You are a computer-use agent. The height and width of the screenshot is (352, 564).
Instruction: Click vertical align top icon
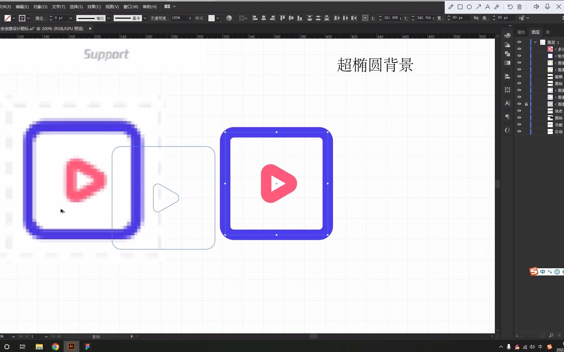tap(282, 18)
